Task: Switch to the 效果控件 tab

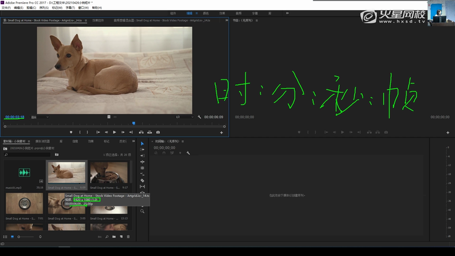Action: [x=98, y=20]
